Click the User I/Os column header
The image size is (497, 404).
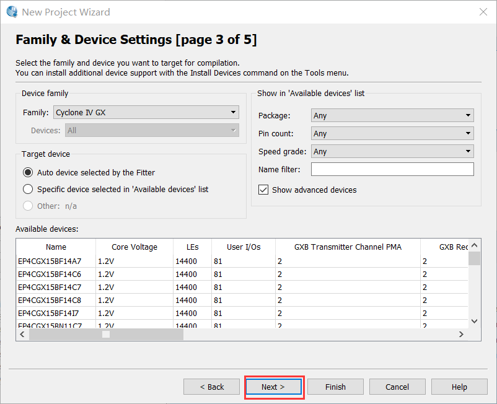click(244, 247)
